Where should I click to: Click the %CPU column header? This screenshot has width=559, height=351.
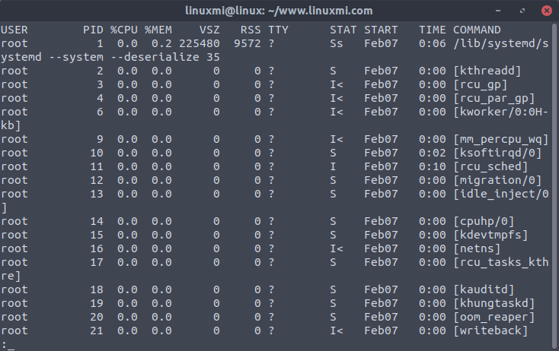pyautogui.click(x=124, y=30)
